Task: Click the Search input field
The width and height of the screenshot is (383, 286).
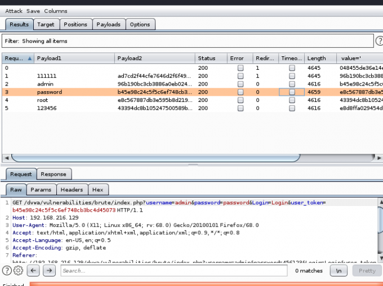Action: (174, 271)
